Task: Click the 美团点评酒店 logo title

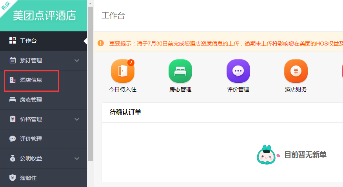Action: (44, 16)
